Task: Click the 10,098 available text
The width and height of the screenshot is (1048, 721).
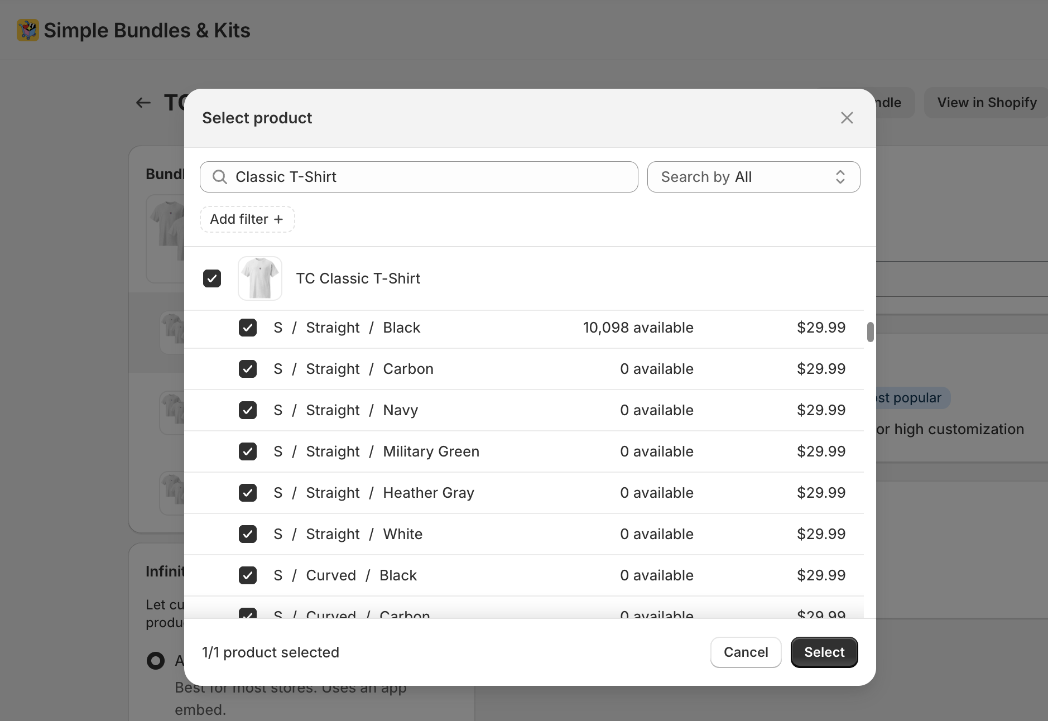Action: click(638, 328)
